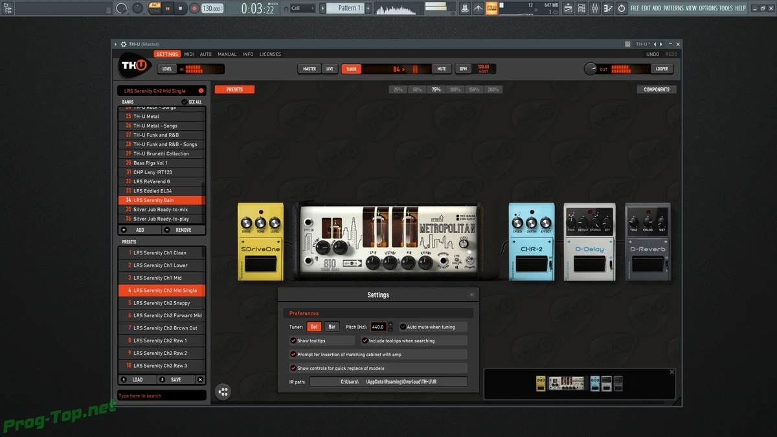Viewport: 777px width, 437px height.
Task: Open the EDIT menu in FL Studio
Action: coord(646,8)
